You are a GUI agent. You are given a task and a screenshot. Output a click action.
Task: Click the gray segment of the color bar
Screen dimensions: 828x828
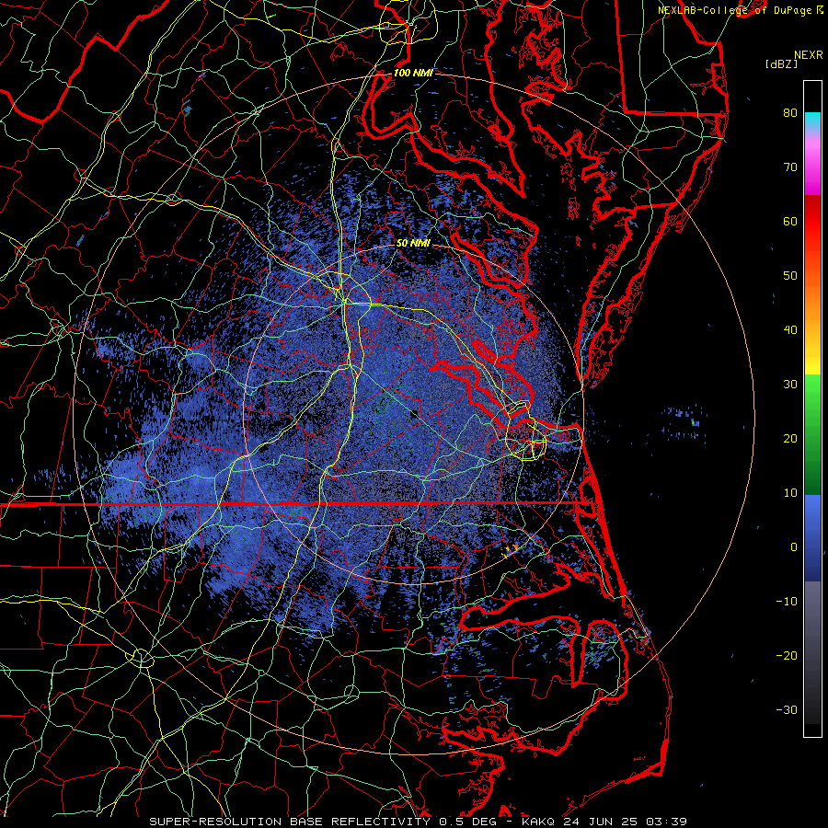[x=812, y=623]
